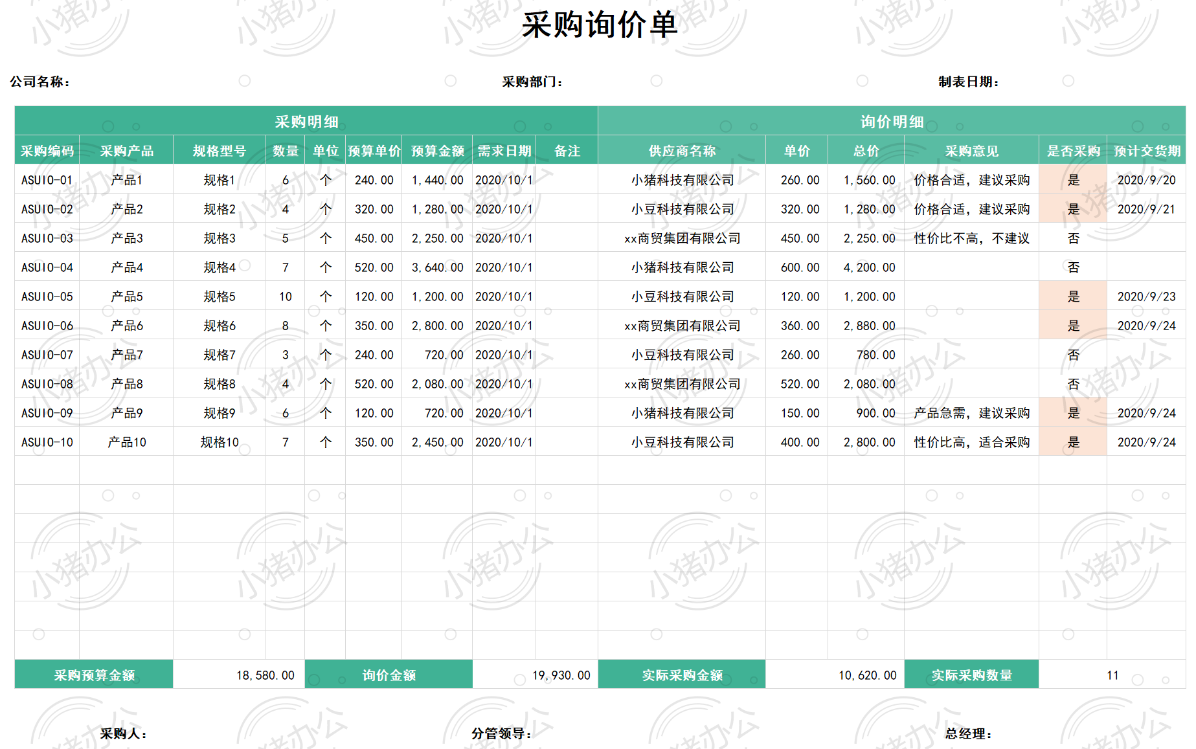
Task: Select the 规格10 cell
Action: [x=220, y=442]
